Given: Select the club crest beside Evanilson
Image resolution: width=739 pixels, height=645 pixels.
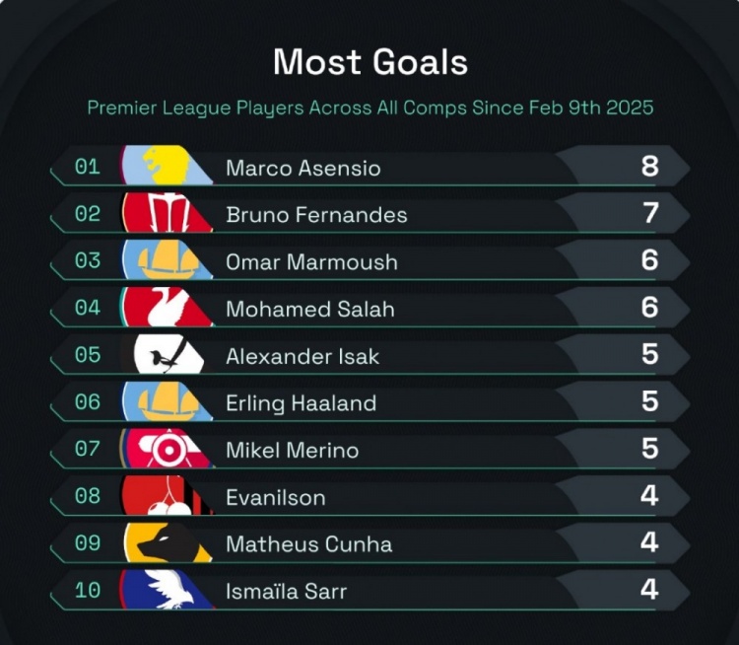Looking at the screenshot, I should (x=166, y=496).
